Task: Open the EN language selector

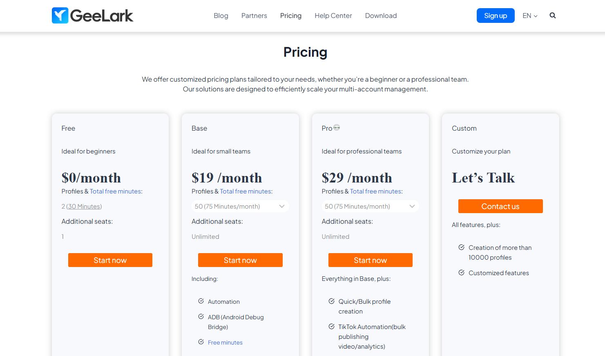Action: (x=530, y=16)
